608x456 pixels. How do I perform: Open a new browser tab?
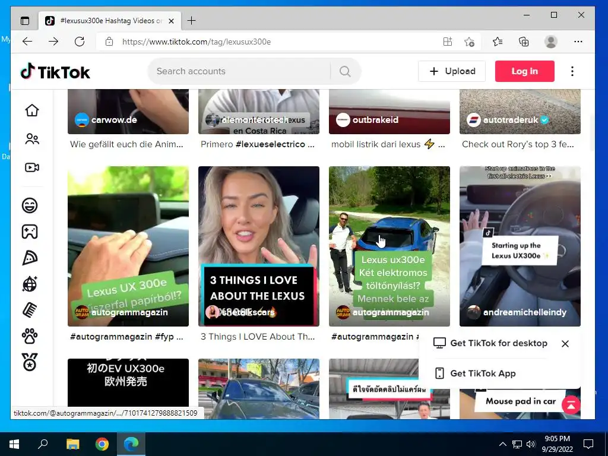192,21
